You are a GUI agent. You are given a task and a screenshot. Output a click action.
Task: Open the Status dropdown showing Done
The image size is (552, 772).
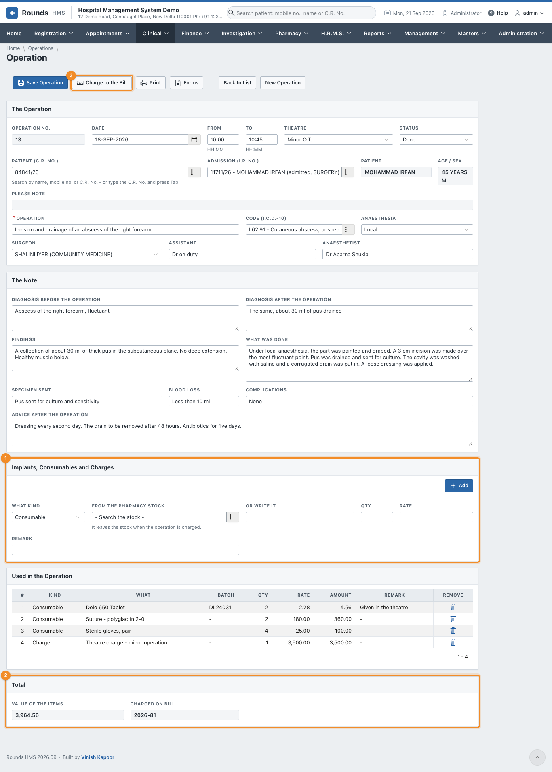click(x=436, y=139)
